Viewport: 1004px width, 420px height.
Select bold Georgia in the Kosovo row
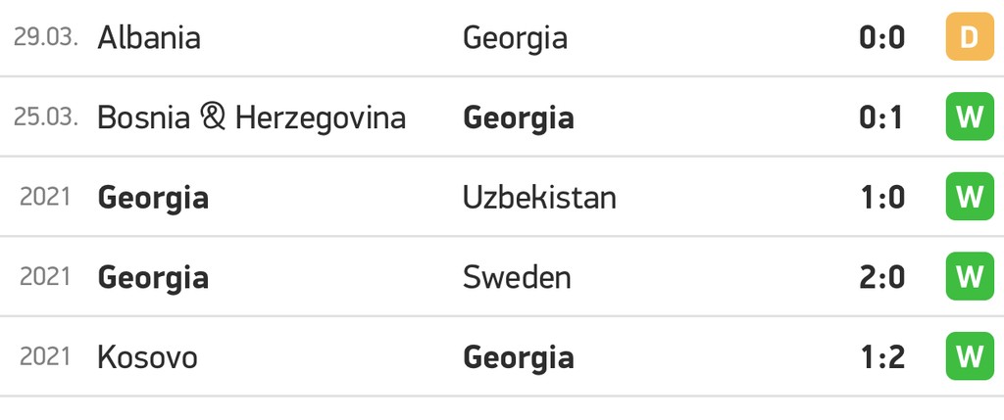(518, 358)
